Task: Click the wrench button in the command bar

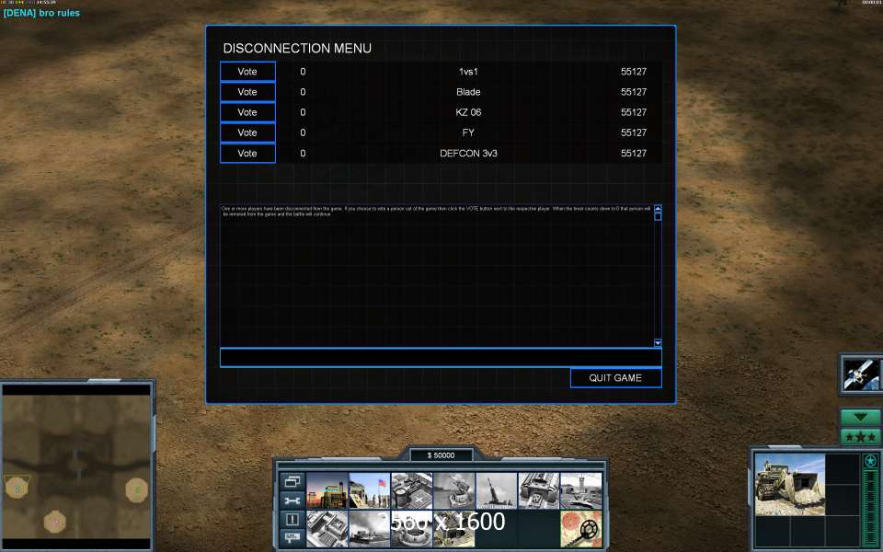Action: 292,500
